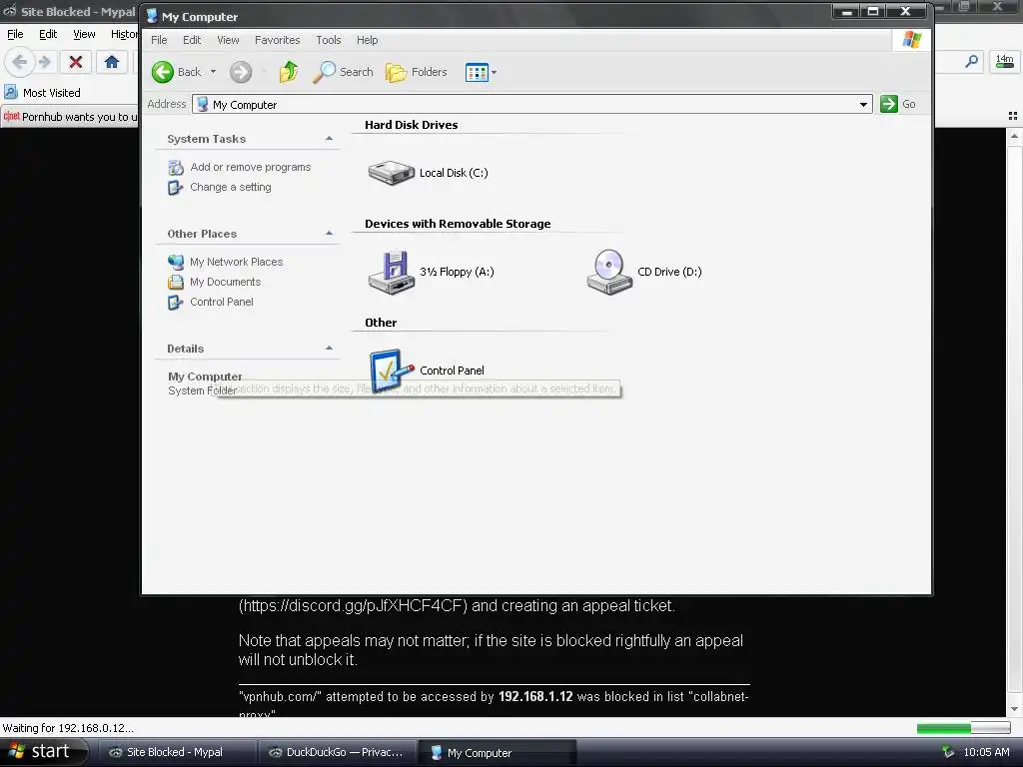Screen dimensions: 1023x767
Task: Open the Search pane
Action: [343, 72]
